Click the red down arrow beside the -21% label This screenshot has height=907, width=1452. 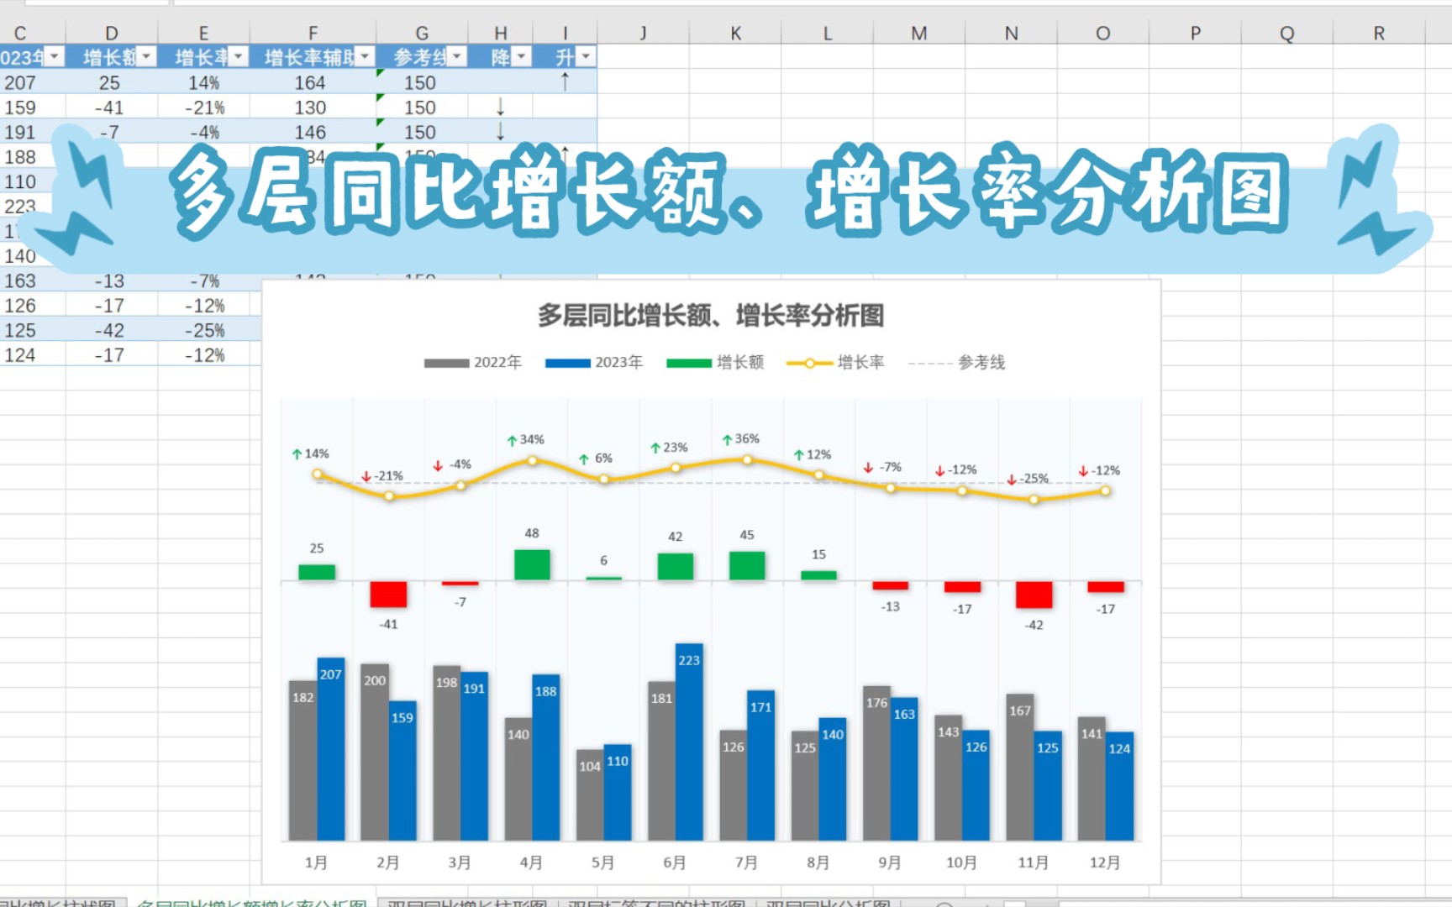click(x=367, y=475)
